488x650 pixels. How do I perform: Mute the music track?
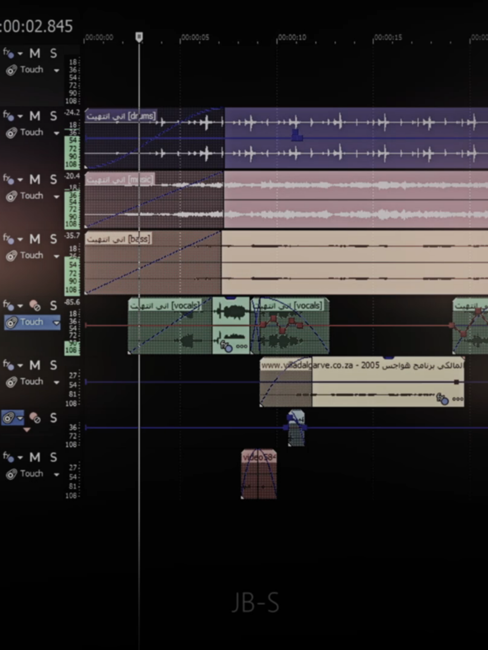click(34, 179)
